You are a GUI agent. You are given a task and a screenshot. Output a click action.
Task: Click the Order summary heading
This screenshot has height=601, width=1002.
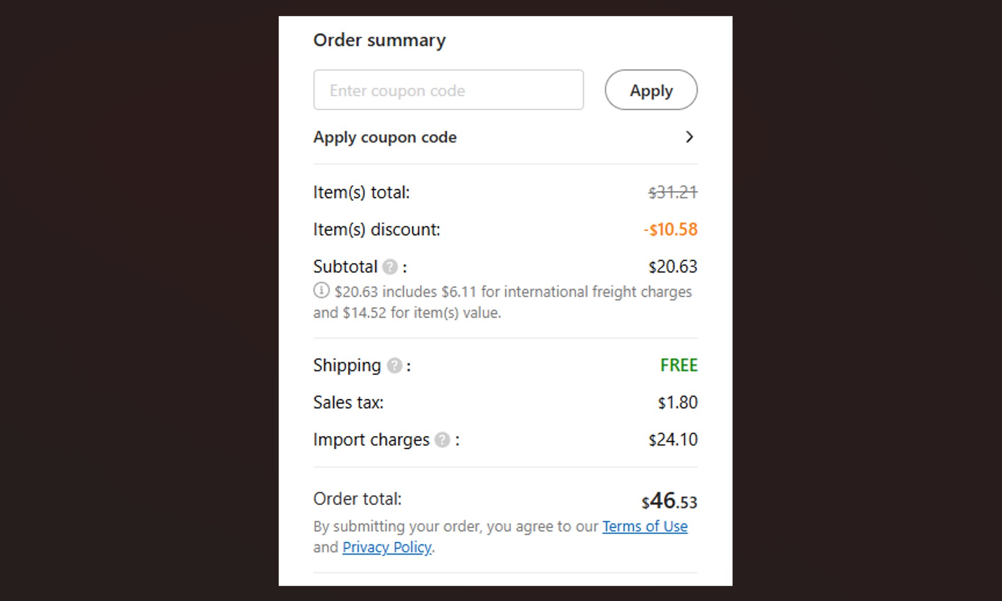(x=379, y=40)
